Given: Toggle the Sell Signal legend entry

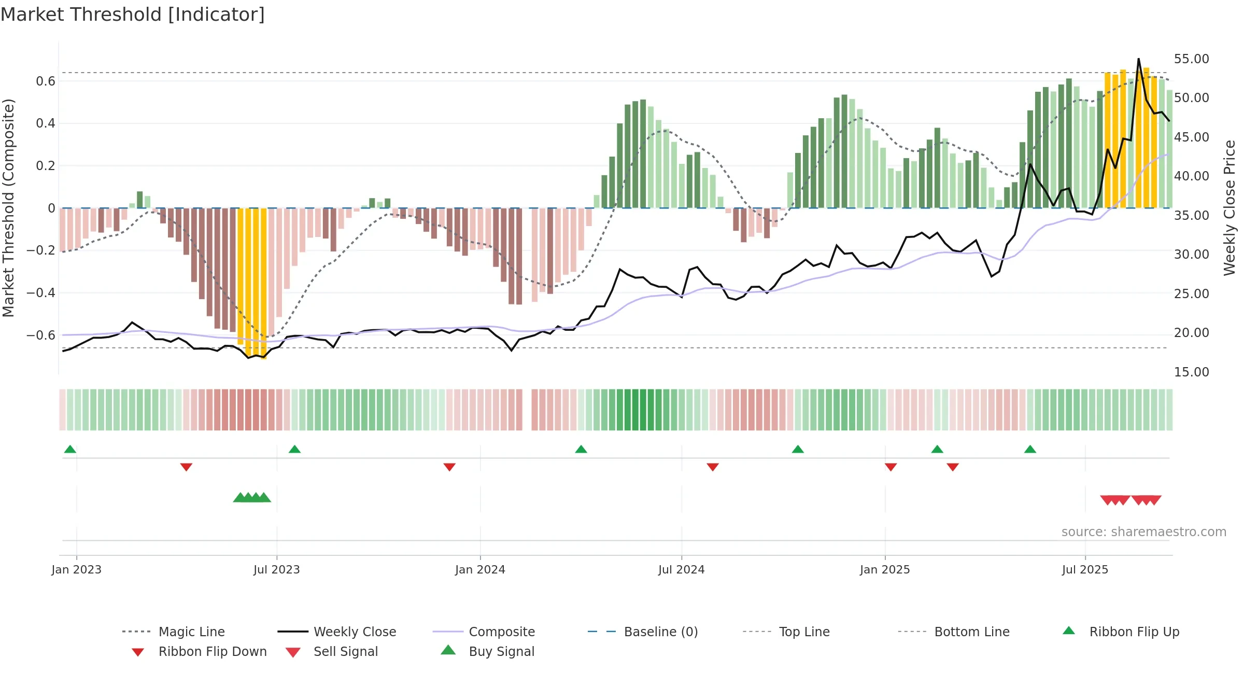Looking at the screenshot, I should 332,651.
